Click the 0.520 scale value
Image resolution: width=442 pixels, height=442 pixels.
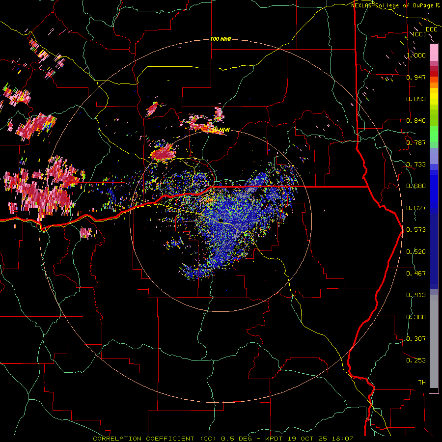416,252
